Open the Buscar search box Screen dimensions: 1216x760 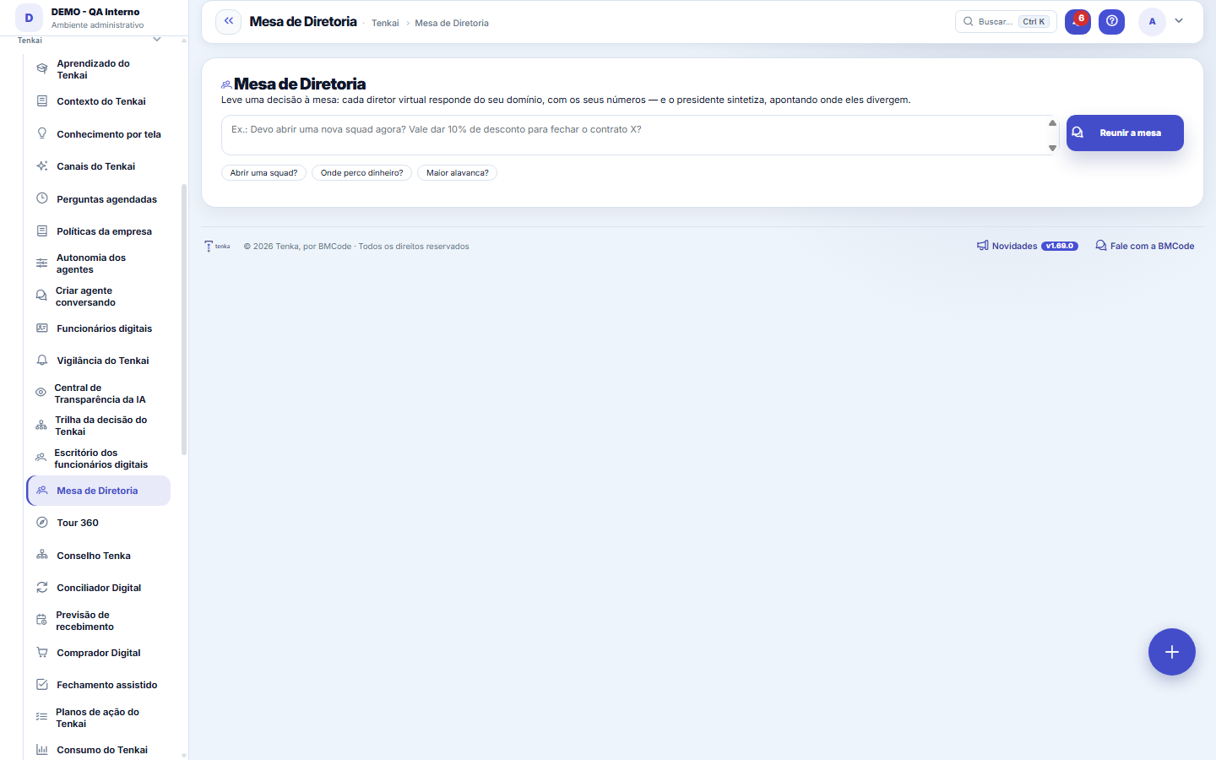[1006, 21]
